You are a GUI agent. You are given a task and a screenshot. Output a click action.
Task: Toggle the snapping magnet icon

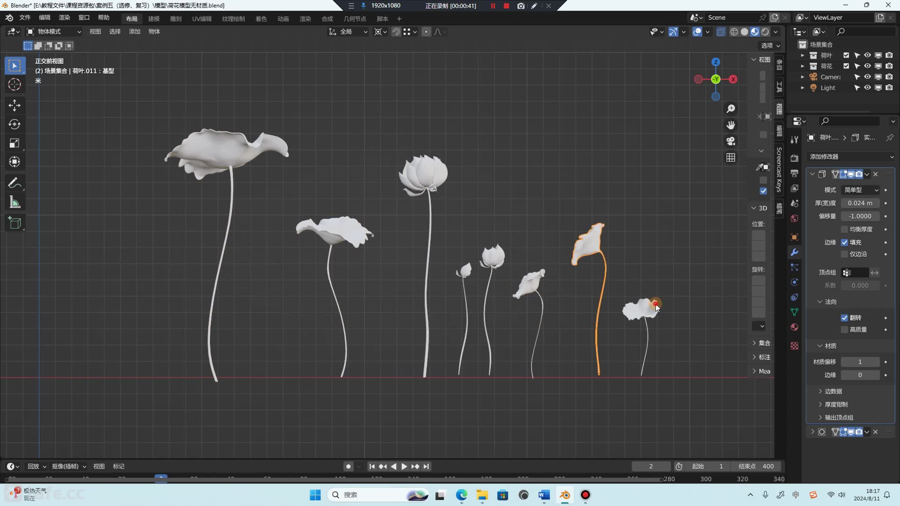pos(396,32)
